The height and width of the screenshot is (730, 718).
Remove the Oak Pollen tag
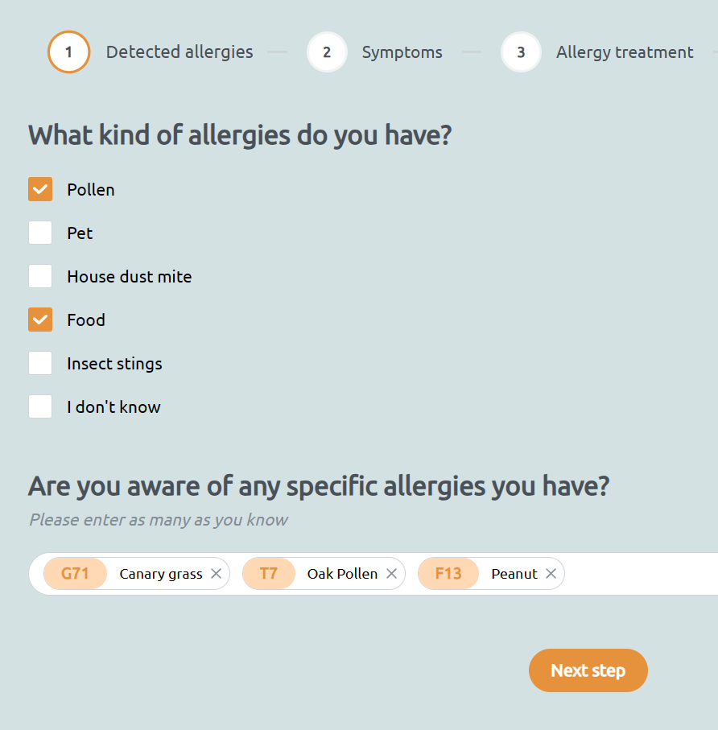pos(391,574)
